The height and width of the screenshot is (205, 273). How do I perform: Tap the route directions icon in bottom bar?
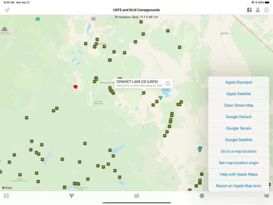[x=137, y=196]
